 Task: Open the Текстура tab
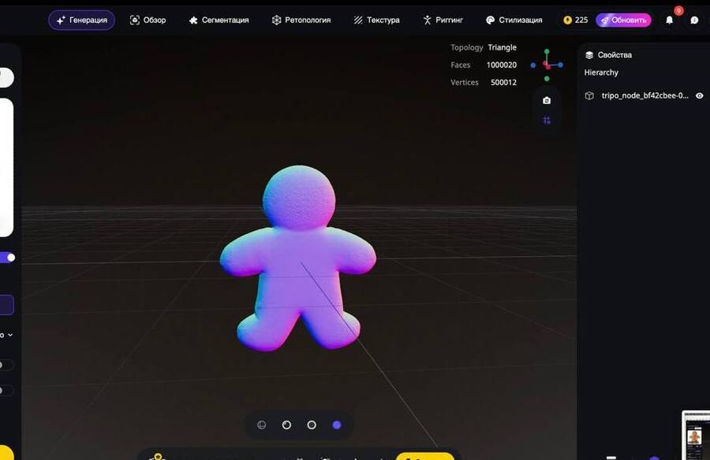[x=377, y=20]
